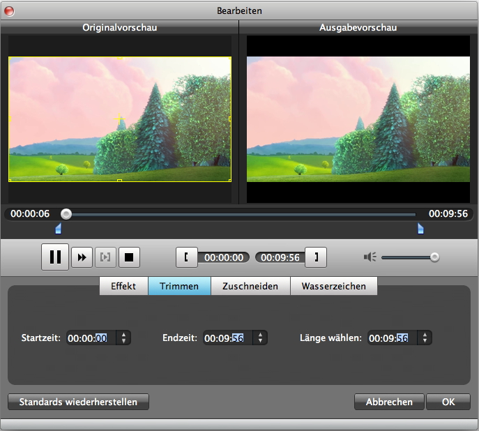Click the Endzeit stepper arrows
The width and height of the screenshot is (479, 431).
260,338
